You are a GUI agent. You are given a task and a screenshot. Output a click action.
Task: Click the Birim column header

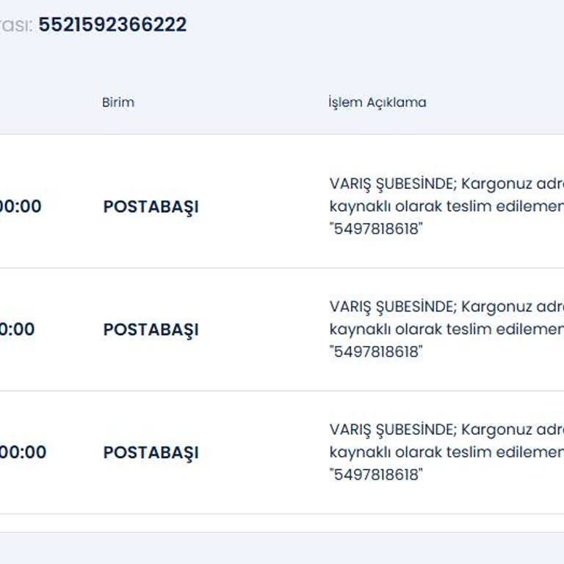pos(118,102)
